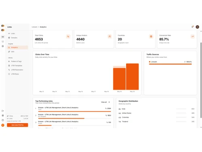Select the links icon in left rail
Screen dimensions: 202x152
coord(3,37)
